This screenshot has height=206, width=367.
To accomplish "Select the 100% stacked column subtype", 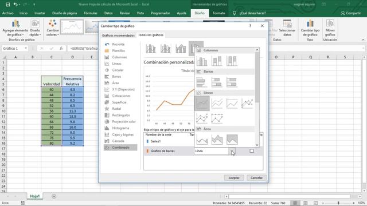I will tap(232, 61).
